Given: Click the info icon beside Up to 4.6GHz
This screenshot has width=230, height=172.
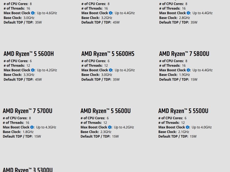Looking at the screenshot, I should pyautogui.click(x=33, y=13).
